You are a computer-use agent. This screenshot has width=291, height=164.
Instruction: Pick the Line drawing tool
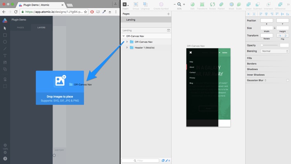(x=5, y=49)
